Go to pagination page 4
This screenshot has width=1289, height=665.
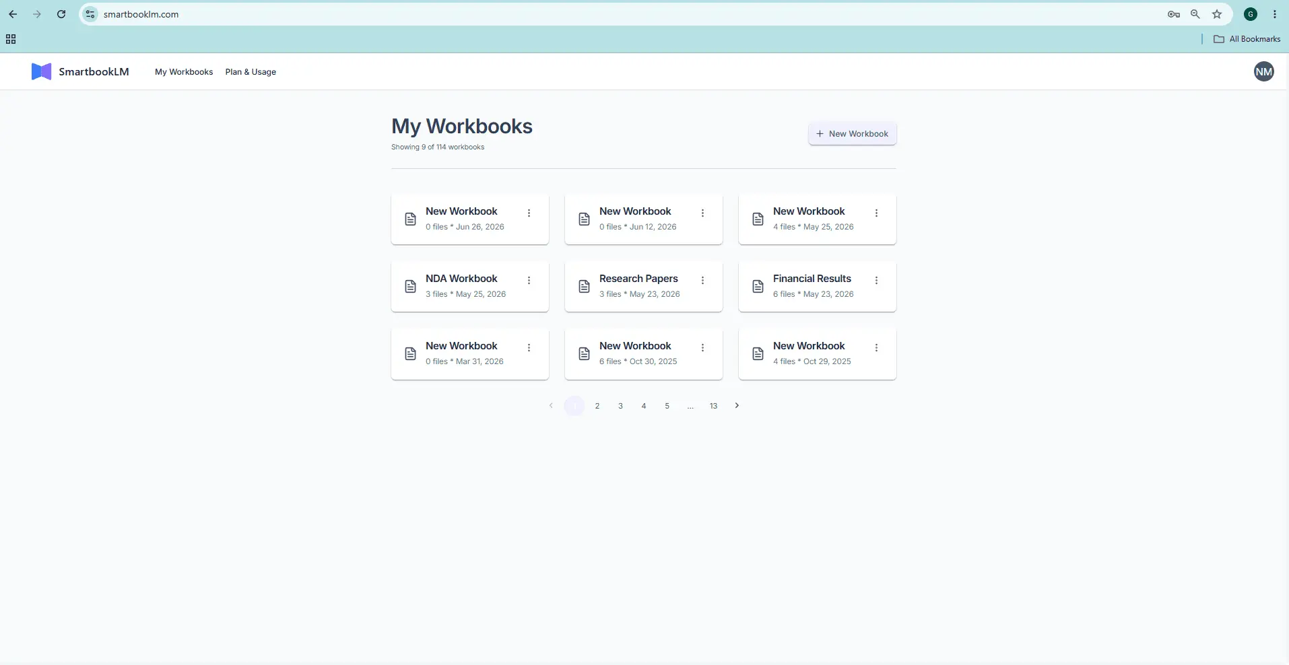pyautogui.click(x=644, y=406)
